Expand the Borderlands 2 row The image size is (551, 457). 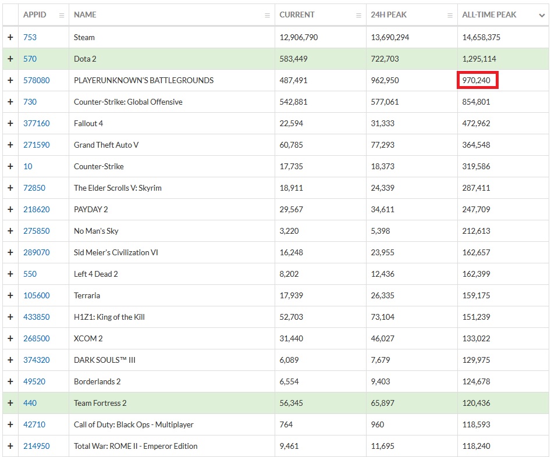point(10,381)
